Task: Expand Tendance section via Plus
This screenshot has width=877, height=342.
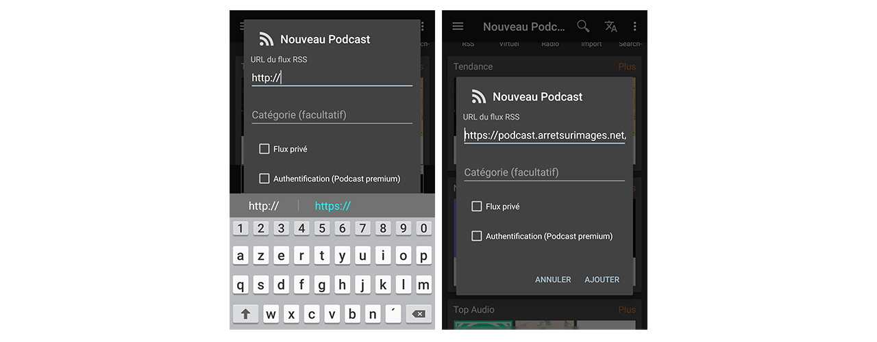Action: click(x=626, y=66)
